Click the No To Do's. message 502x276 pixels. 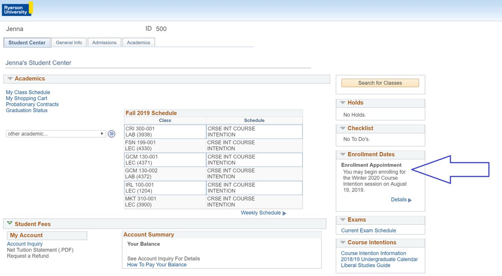click(356, 139)
